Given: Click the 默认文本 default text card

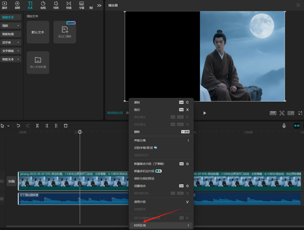Looking at the screenshot, I should 38,32.
